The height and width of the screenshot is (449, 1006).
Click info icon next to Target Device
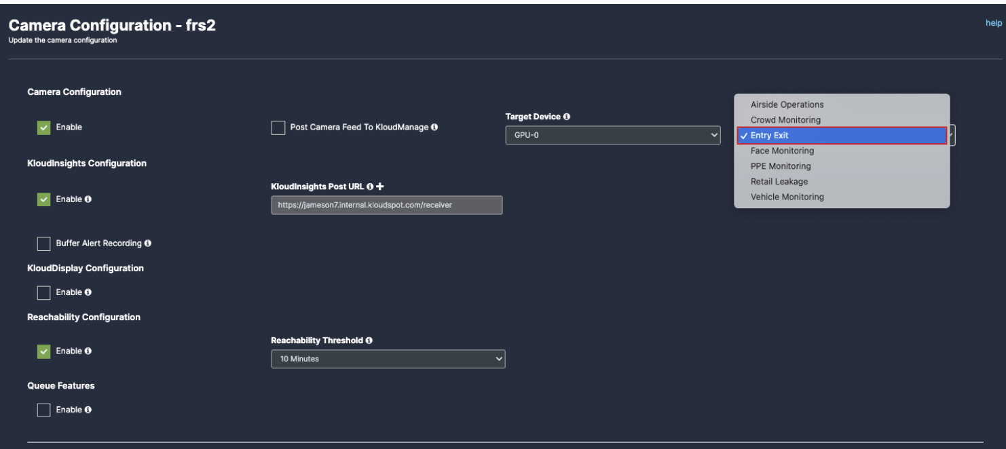point(567,117)
